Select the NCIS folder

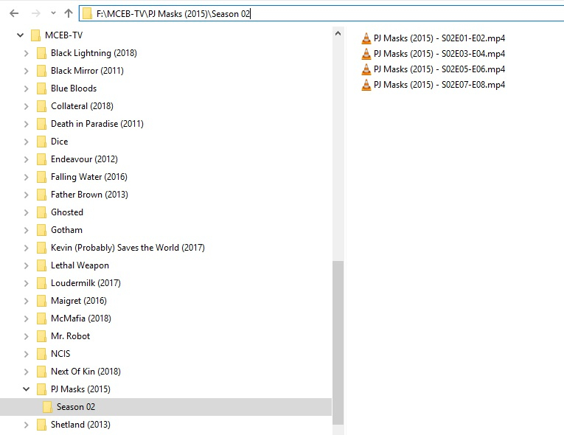tap(60, 354)
